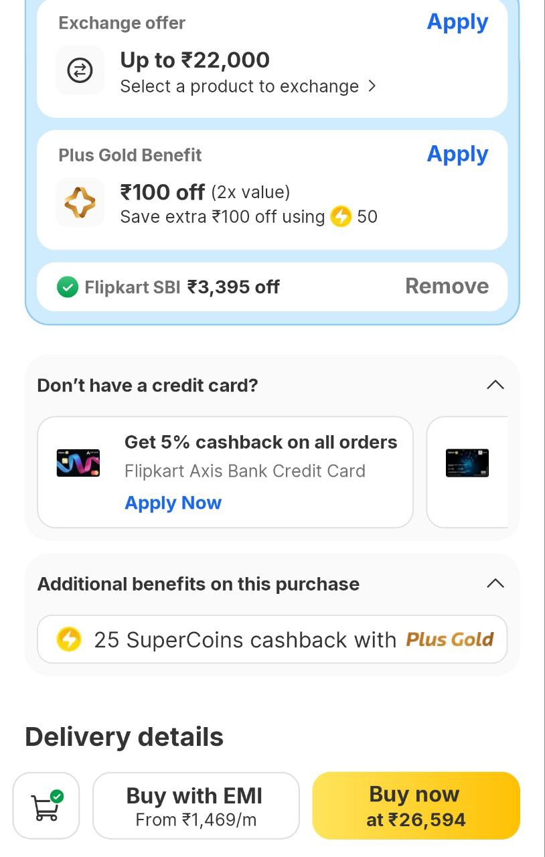Screen dimensions: 545x857
Task: Open the cart icon button
Action: pos(46,805)
